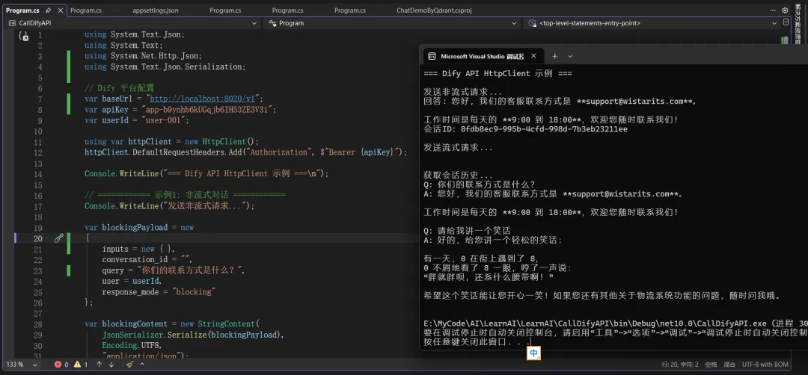Click the 空格 indentation setting in status bar
The width and height of the screenshot is (808, 375).
[711, 365]
